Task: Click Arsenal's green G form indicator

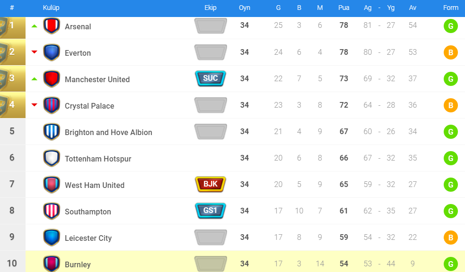Action: pos(450,26)
